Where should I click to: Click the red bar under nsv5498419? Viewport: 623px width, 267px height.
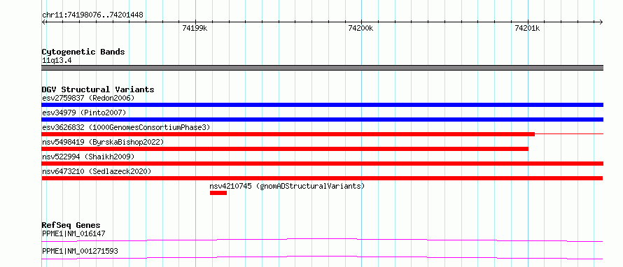coord(285,149)
